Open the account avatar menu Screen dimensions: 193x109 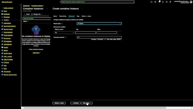coord(191,2)
